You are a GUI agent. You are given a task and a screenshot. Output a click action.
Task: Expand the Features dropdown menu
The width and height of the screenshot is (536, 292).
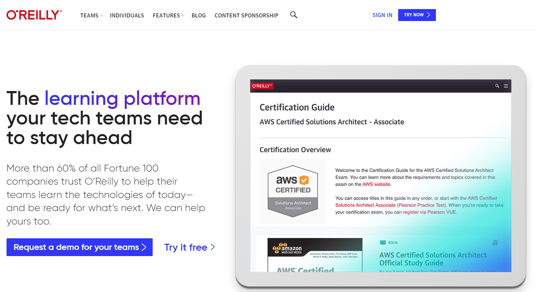[x=169, y=16]
